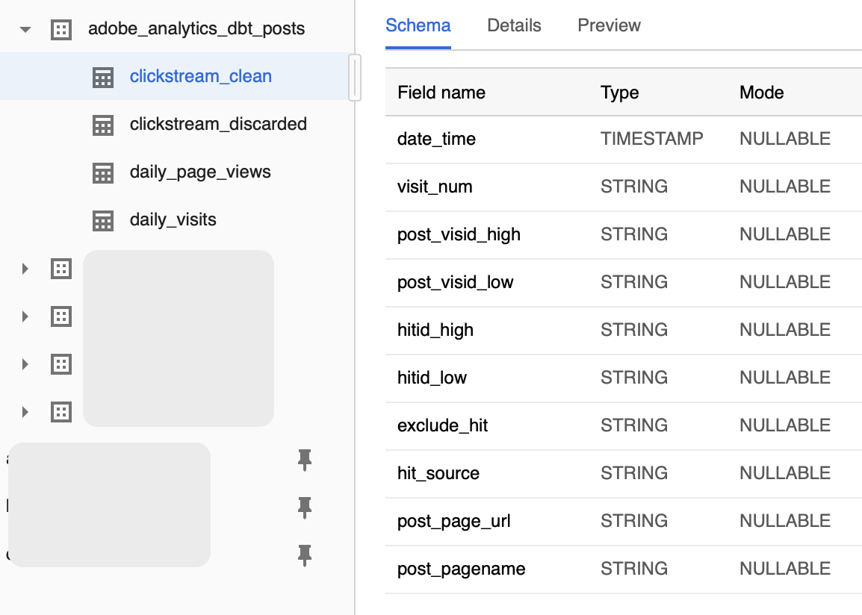Click the Field name column header
This screenshot has width=862, height=615.
coord(441,93)
